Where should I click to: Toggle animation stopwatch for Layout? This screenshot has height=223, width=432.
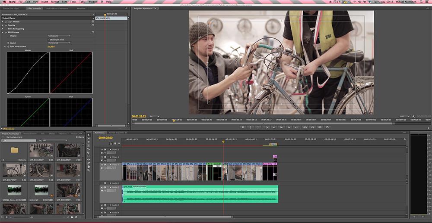coord(8,43)
